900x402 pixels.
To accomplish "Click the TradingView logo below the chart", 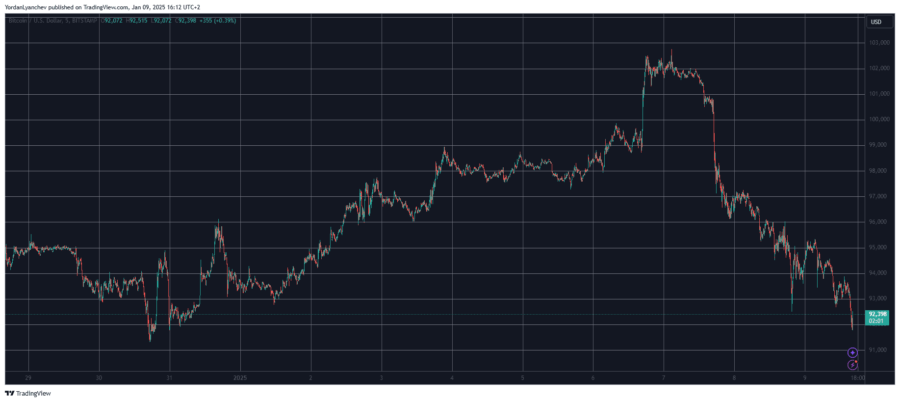I will 28,393.
